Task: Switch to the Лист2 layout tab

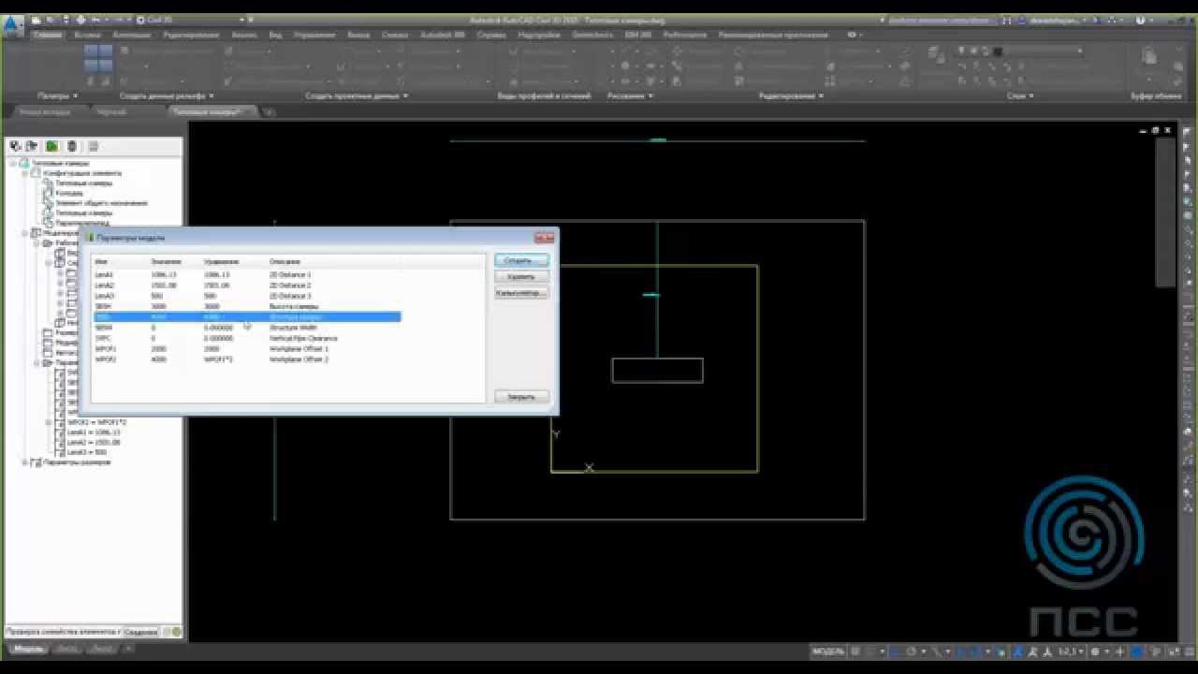Action: (102, 649)
